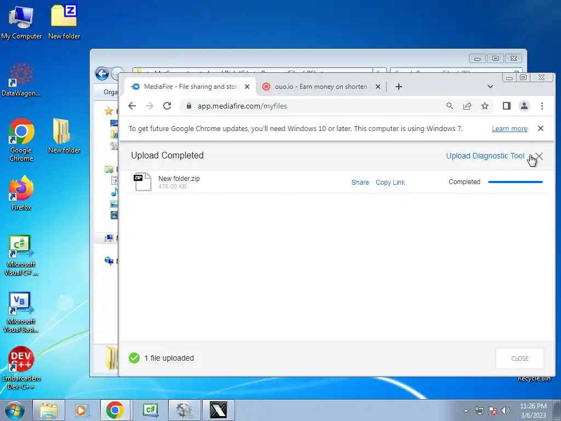Click the New folder.zip file icon

tap(142, 182)
